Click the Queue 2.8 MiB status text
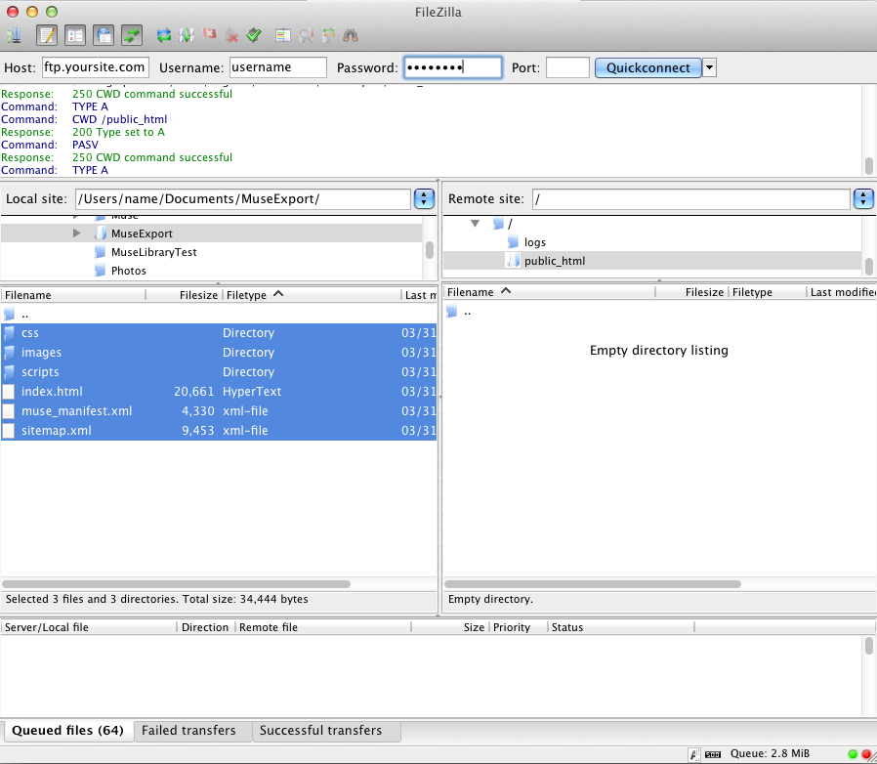The width and height of the screenshot is (877, 764). coord(770,754)
